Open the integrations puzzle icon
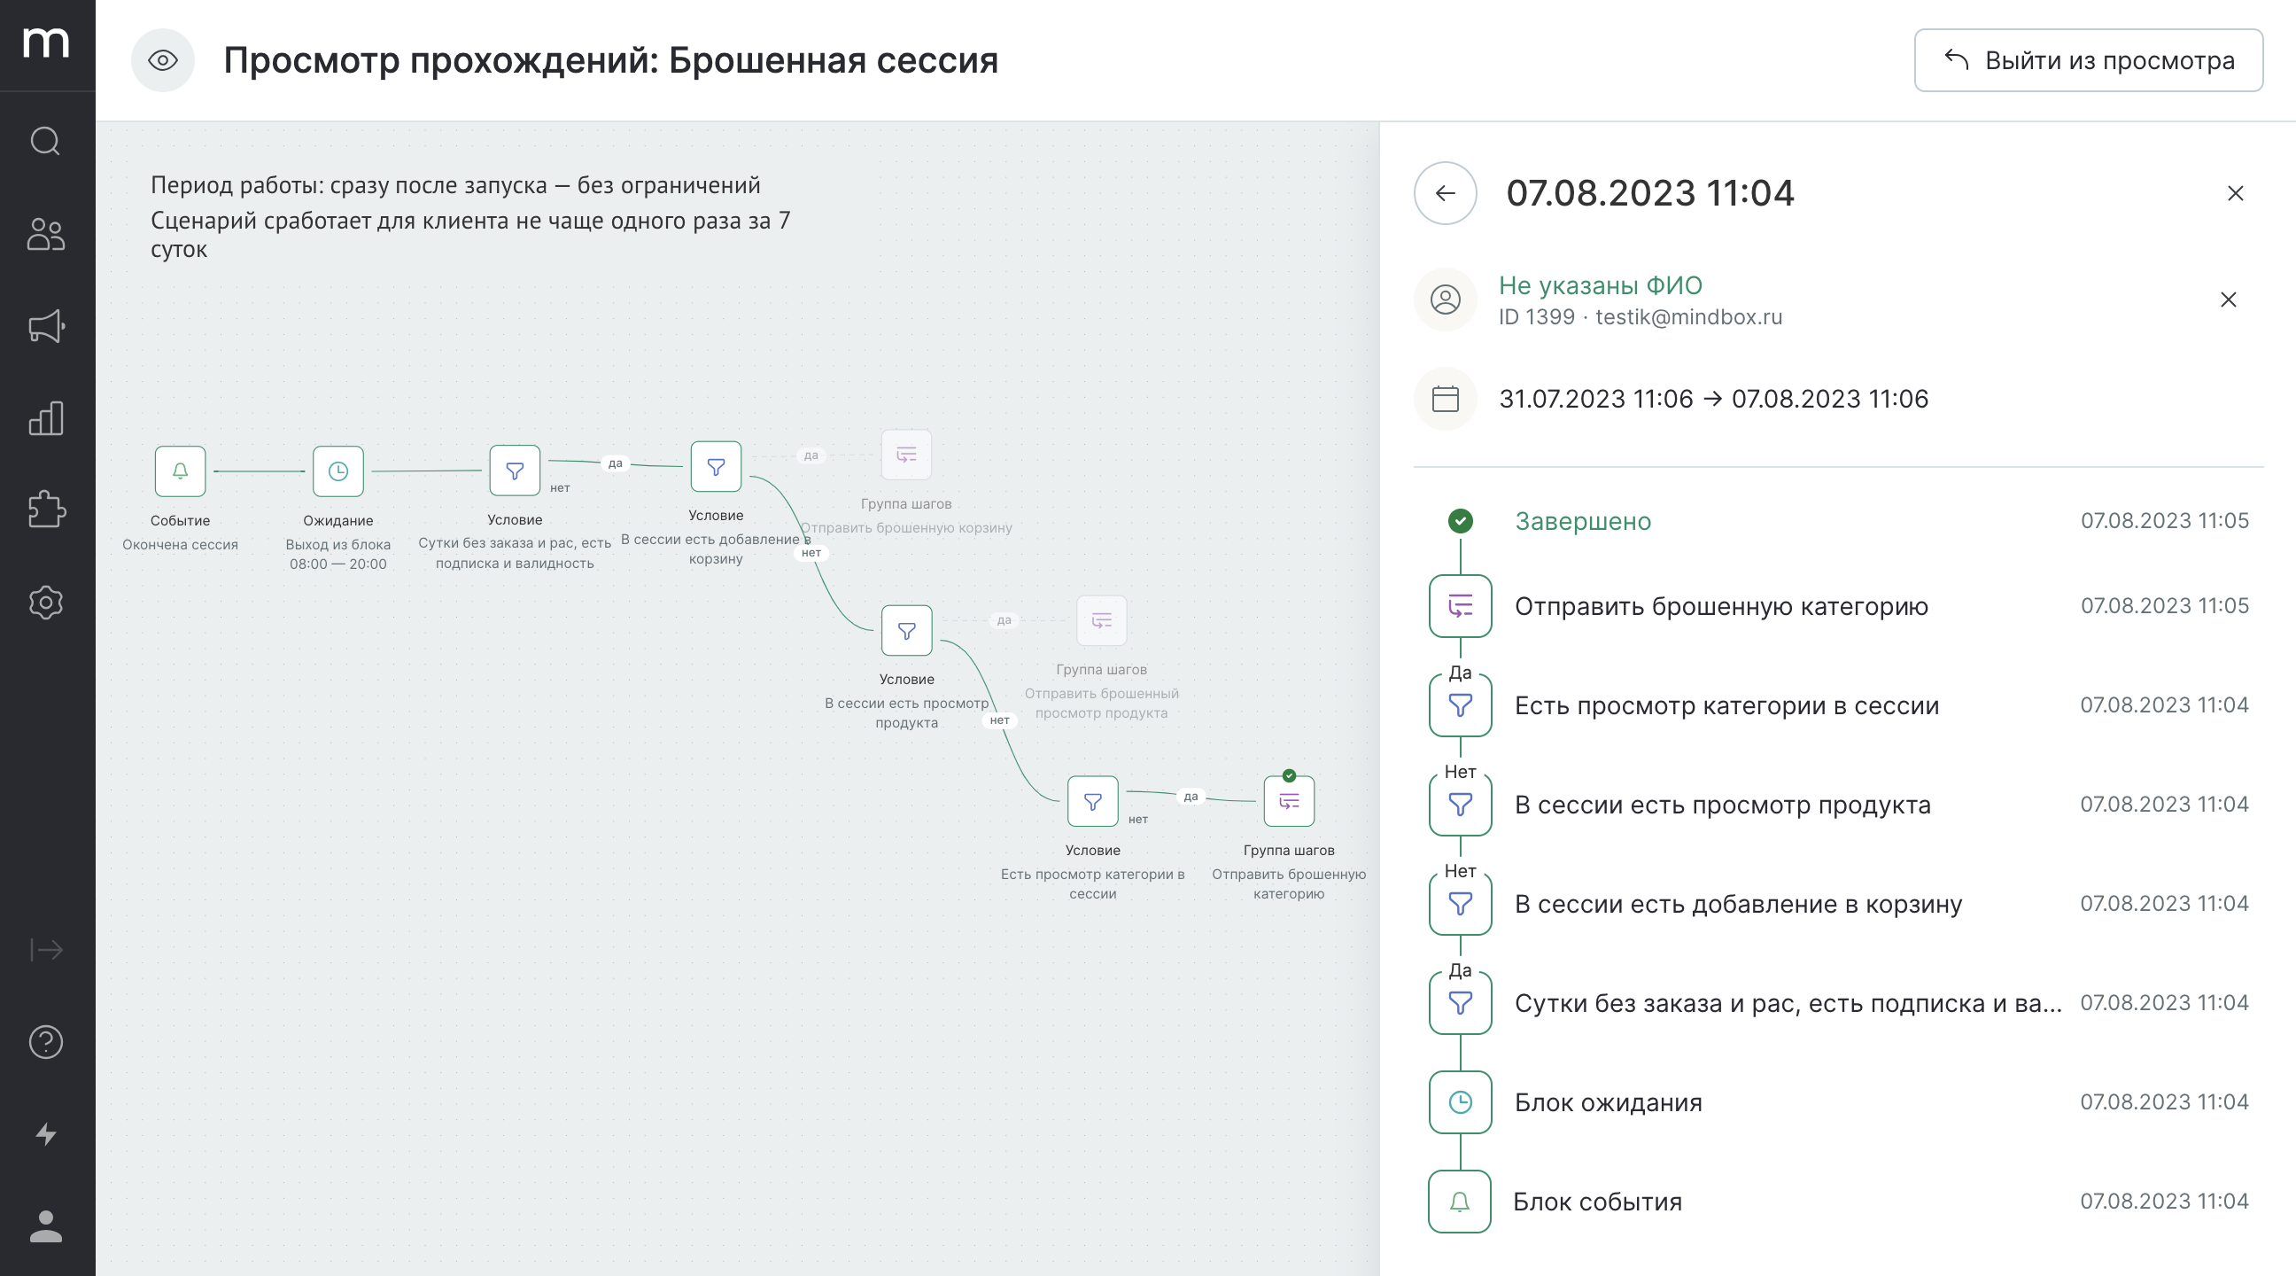The height and width of the screenshot is (1276, 2296). (x=46, y=510)
